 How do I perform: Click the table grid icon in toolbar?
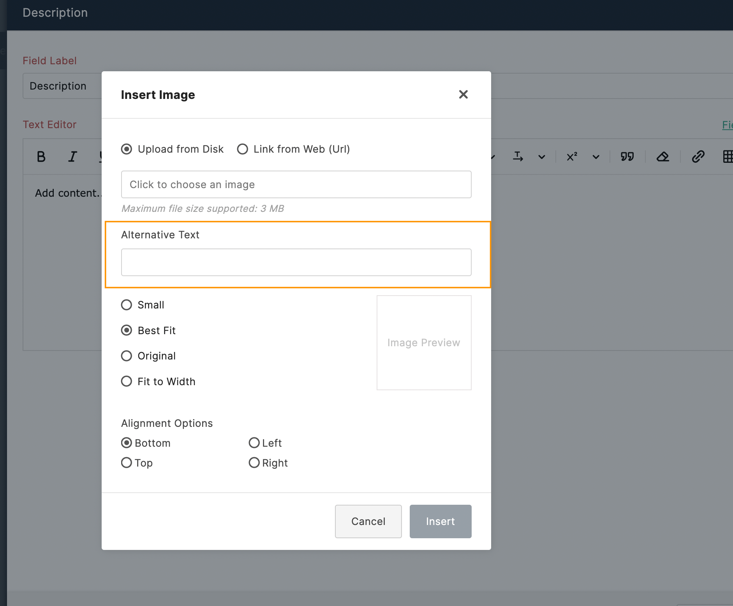(x=727, y=157)
